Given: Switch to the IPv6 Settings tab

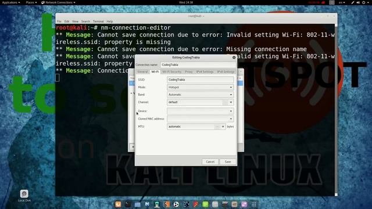Looking at the screenshot, I should coord(226,71).
